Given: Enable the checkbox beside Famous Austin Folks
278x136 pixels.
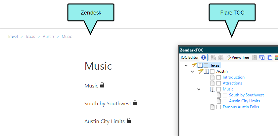Looking at the screenshot, I should pos(219,107).
